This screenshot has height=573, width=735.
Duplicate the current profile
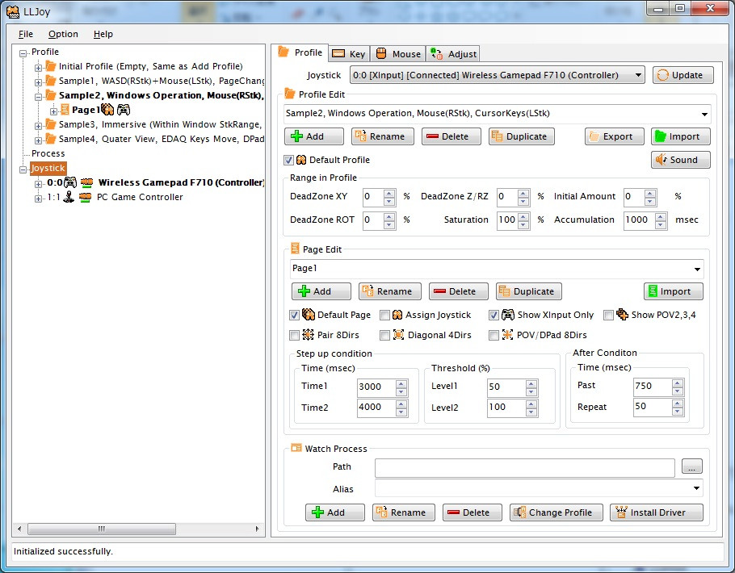[x=521, y=136]
